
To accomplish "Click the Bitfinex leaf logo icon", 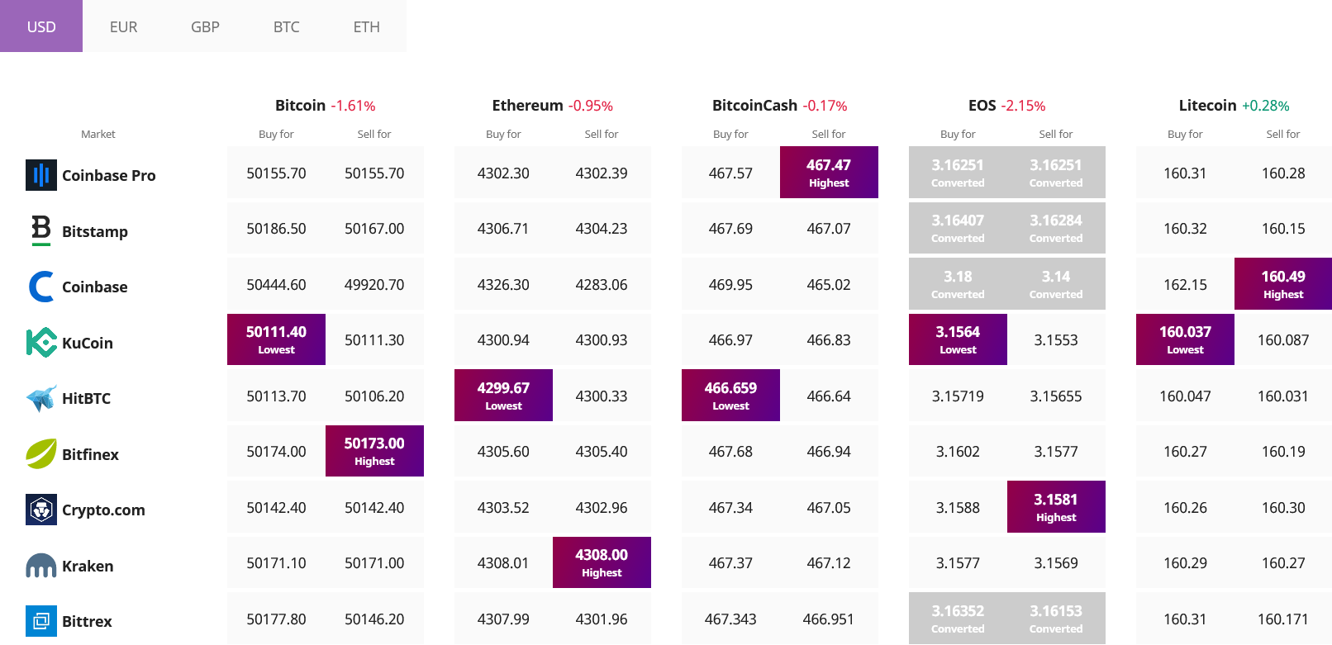I will point(41,453).
